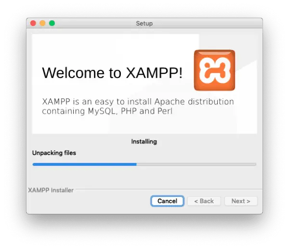289x249 pixels.
Task: Click the Unpacking files label
Action: coord(54,153)
